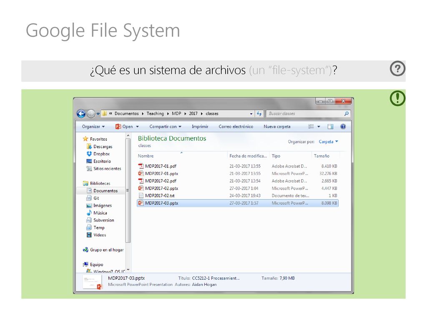
Task: Sort by the Nombre column header
Action: pos(146,156)
